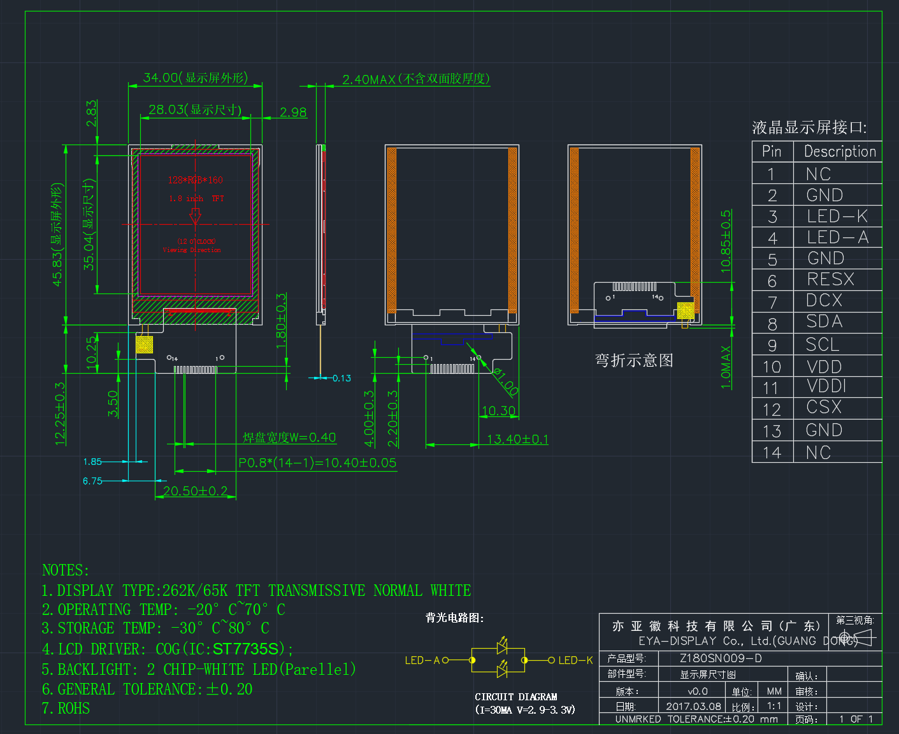Select the 13.40±0.1 dimension text
The height and width of the screenshot is (734, 899).
coord(517,439)
